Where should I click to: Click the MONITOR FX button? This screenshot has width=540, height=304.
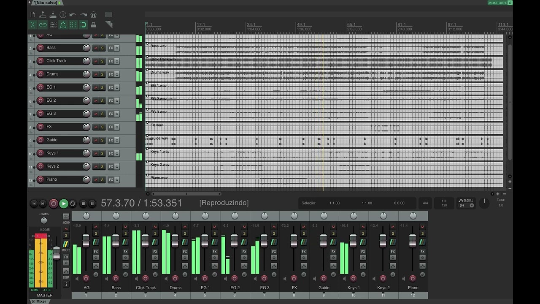coord(500,3)
